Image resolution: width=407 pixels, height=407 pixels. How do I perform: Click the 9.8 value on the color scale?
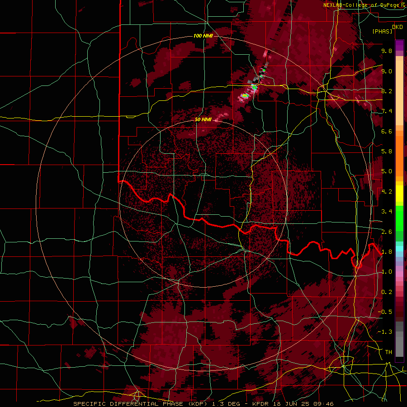click(387, 51)
